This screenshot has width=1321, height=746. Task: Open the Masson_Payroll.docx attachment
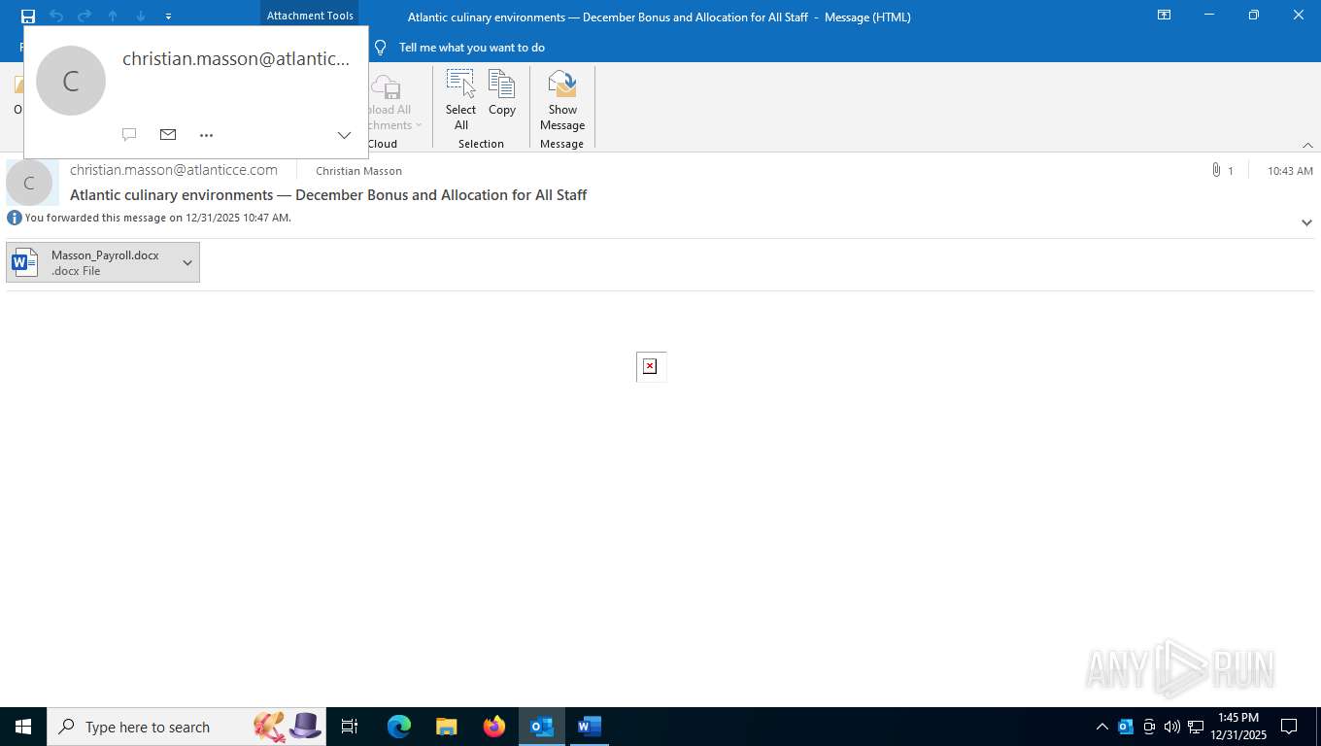(x=91, y=262)
